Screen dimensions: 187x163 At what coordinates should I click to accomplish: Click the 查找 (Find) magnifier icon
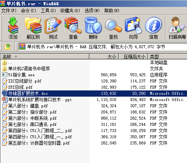(x=113, y=26)
